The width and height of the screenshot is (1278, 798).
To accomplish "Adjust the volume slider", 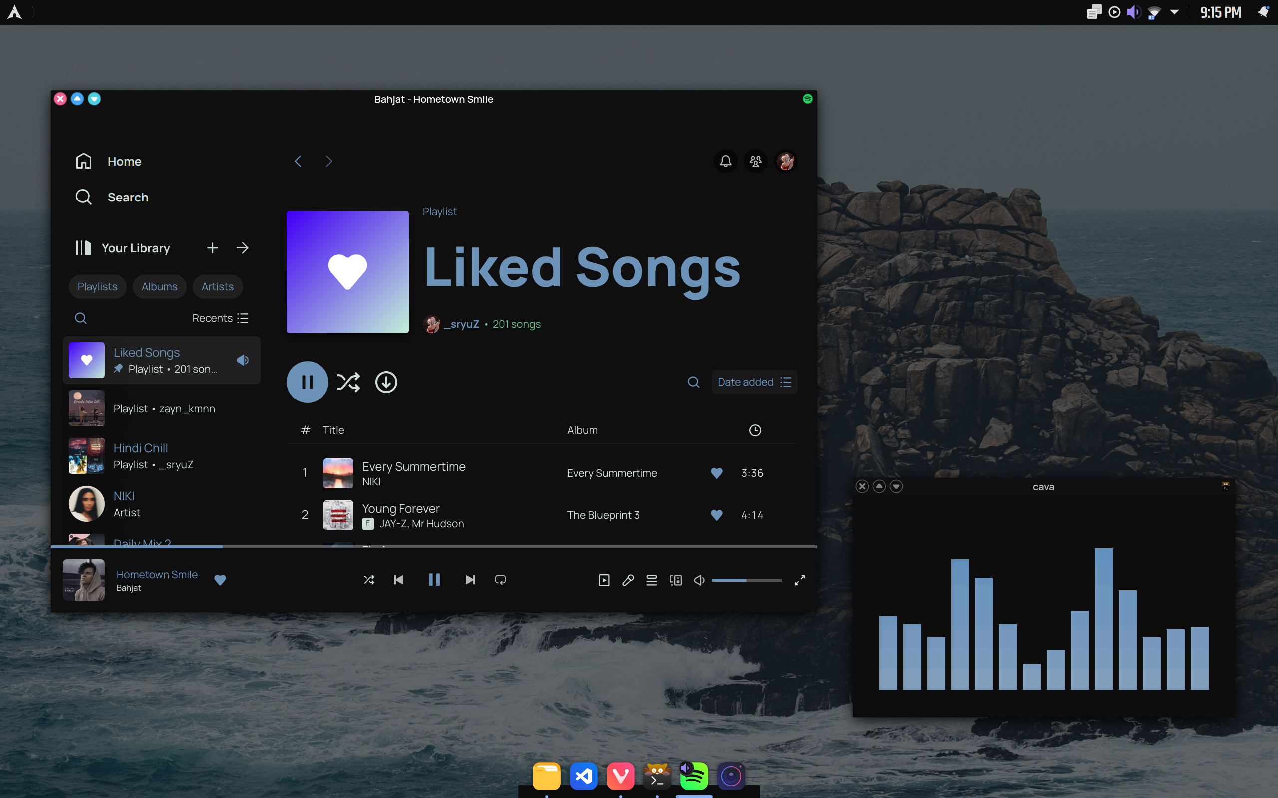I will (x=746, y=580).
